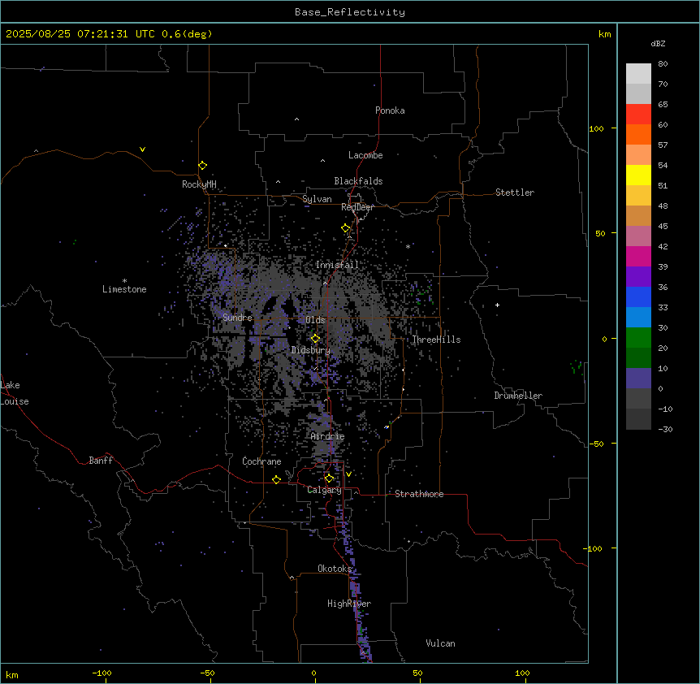Click the HighRiver label
This screenshot has width=700, height=684.
[349, 604]
